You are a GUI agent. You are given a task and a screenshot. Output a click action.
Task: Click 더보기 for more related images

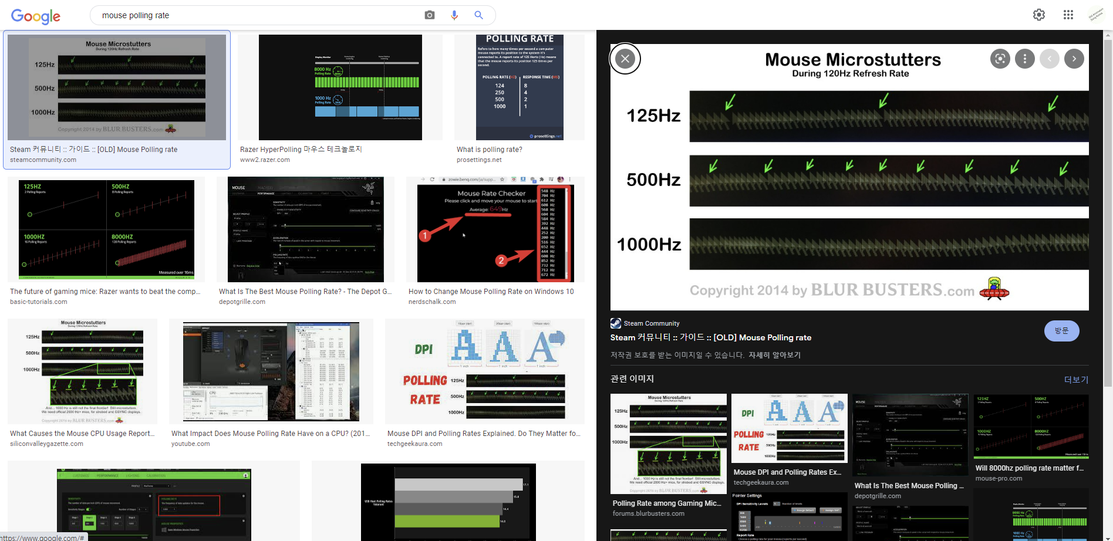pos(1077,380)
